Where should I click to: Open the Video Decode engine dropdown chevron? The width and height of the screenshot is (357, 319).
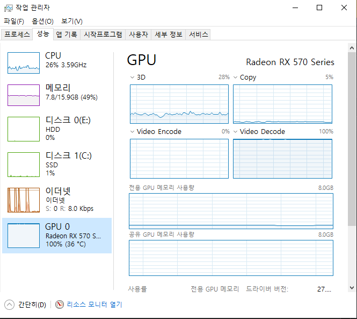236,132
